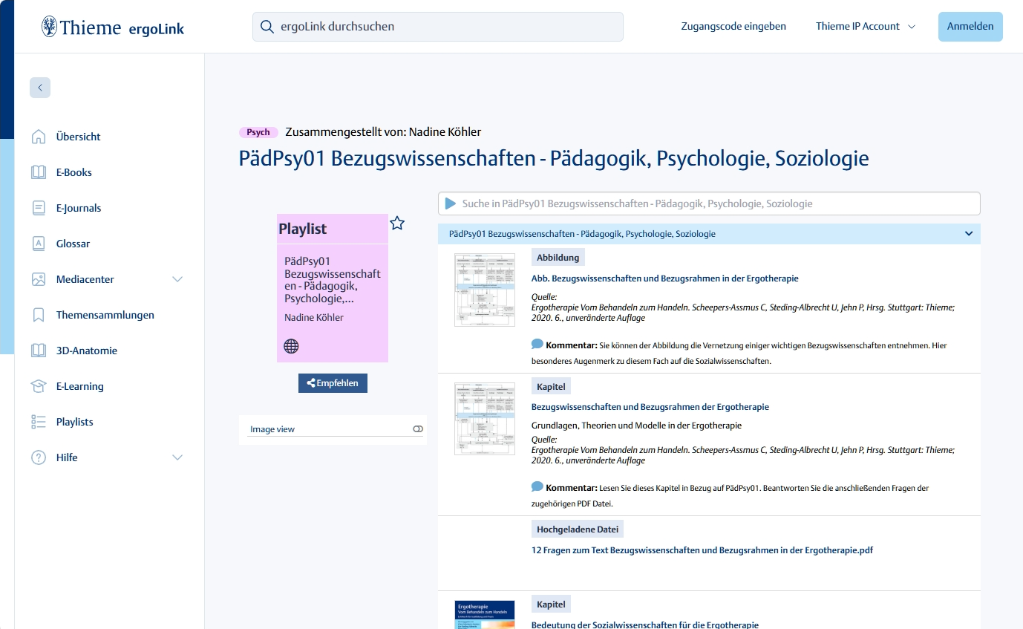The image size is (1023, 629).
Task: Click the ergoLink durchsuchen search field
Action: point(438,27)
